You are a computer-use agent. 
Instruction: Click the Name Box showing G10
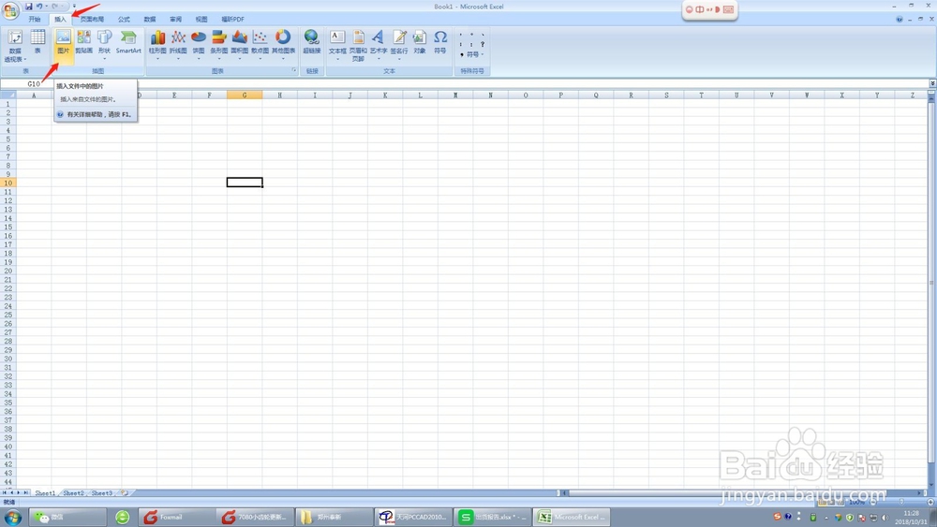coord(27,83)
